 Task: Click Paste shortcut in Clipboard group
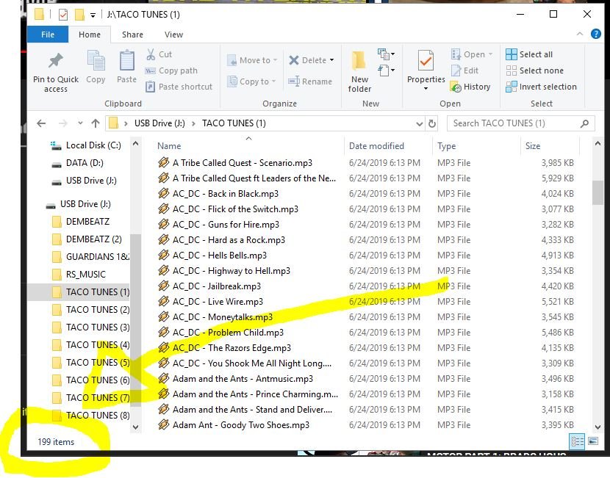pos(179,86)
